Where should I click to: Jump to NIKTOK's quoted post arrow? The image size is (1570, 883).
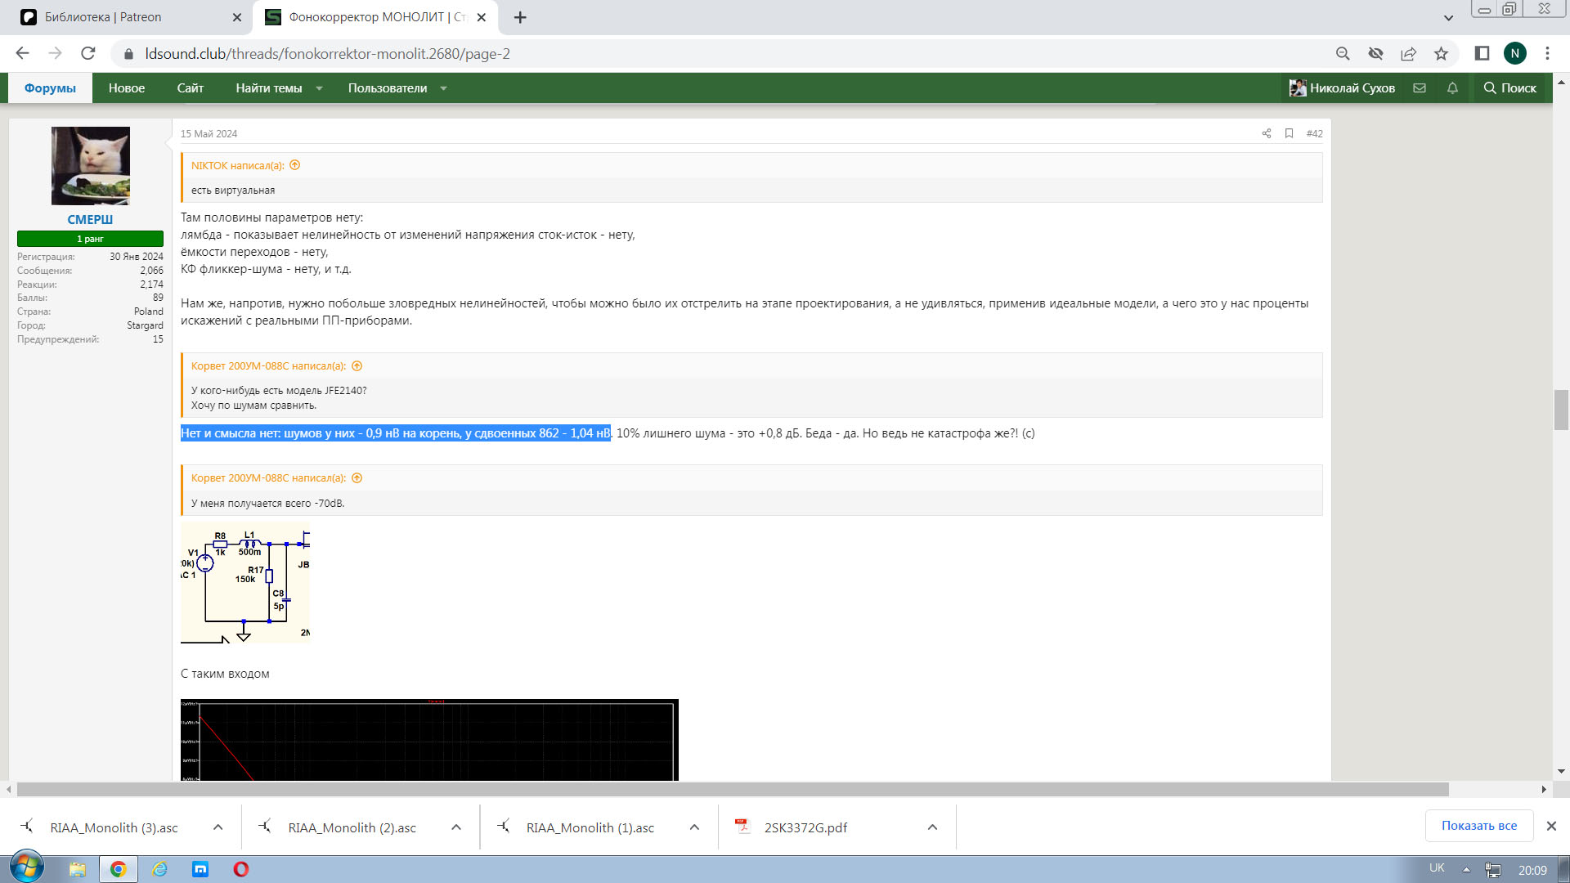[x=295, y=165]
